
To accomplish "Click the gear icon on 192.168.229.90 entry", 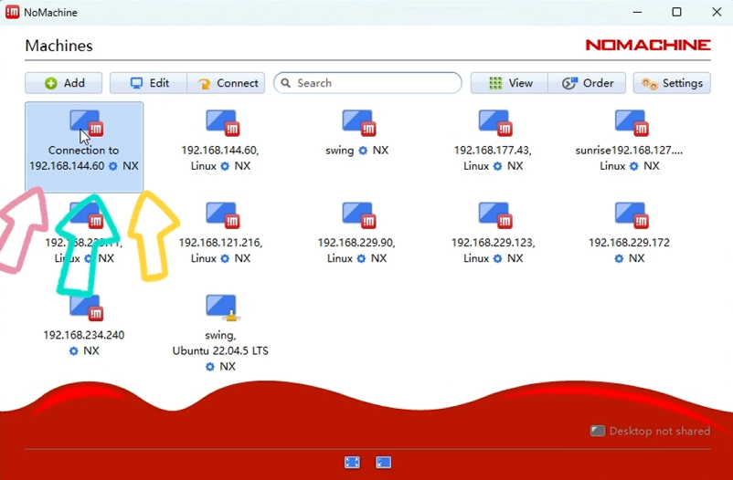I will coord(361,258).
